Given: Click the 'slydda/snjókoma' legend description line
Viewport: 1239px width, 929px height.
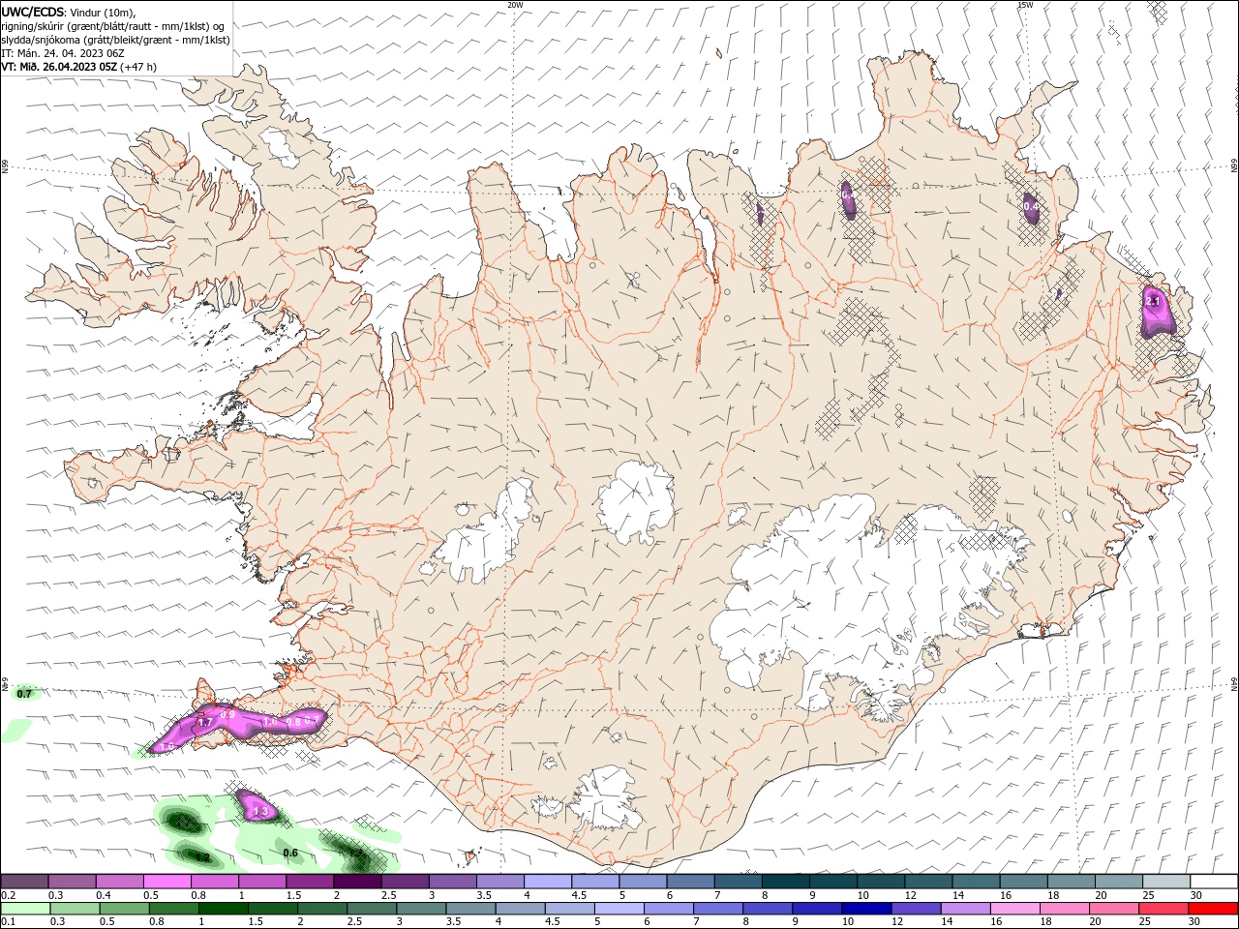Looking at the screenshot, I should 115,40.
